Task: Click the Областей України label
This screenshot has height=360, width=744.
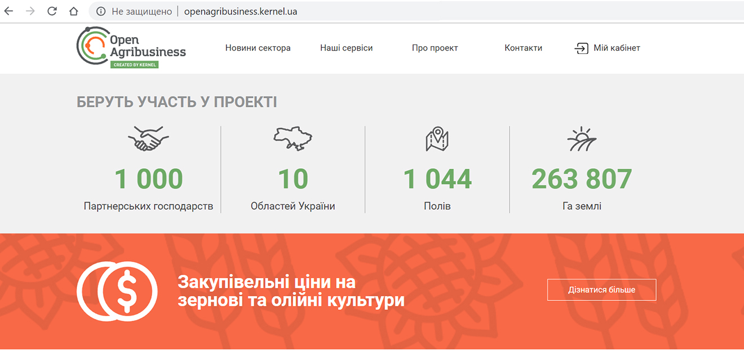Action: 293,206
